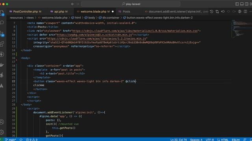Screen dimensions: 252x141
Task: Open the document.addEventListener untitled tab
Action: click(x=175, y=11)
